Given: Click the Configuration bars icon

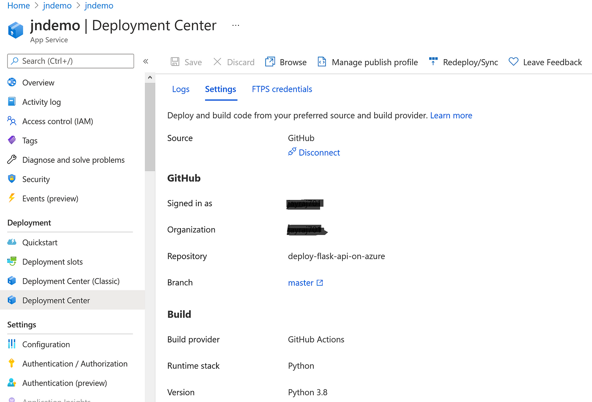Looking at the screenshot, I should click(12, 344).
